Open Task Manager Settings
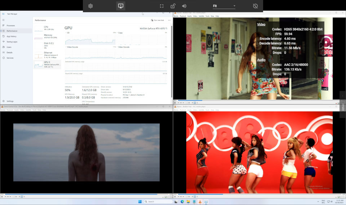 click(x=10, y=101)
